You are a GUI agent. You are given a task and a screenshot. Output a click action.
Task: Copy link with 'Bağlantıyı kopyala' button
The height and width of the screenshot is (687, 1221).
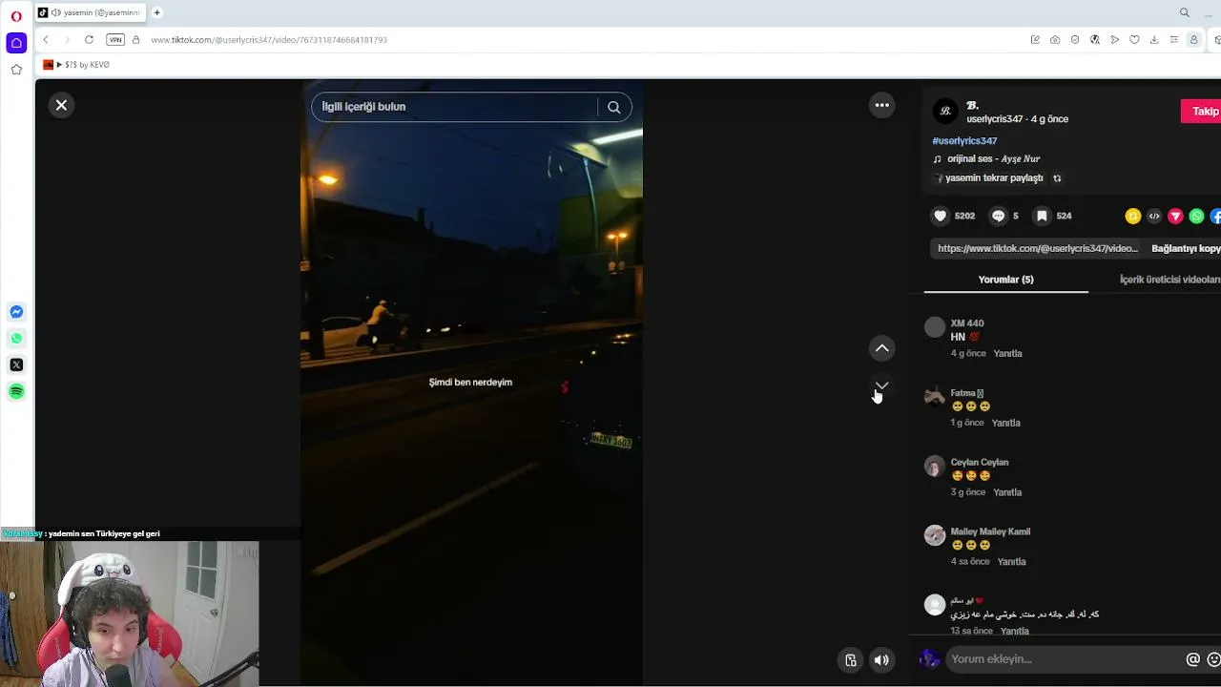(x=1186, y=248)
